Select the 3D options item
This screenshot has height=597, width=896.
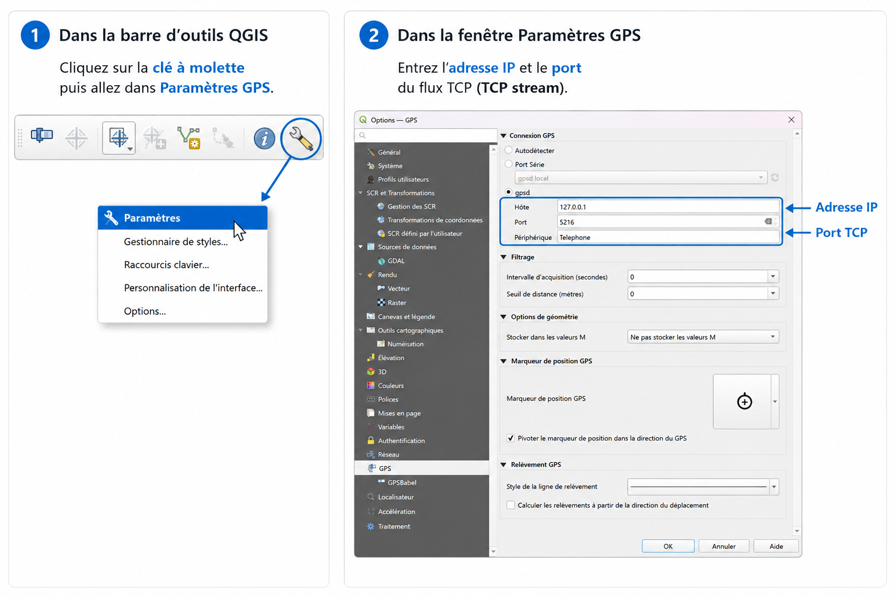click(382, 372)
